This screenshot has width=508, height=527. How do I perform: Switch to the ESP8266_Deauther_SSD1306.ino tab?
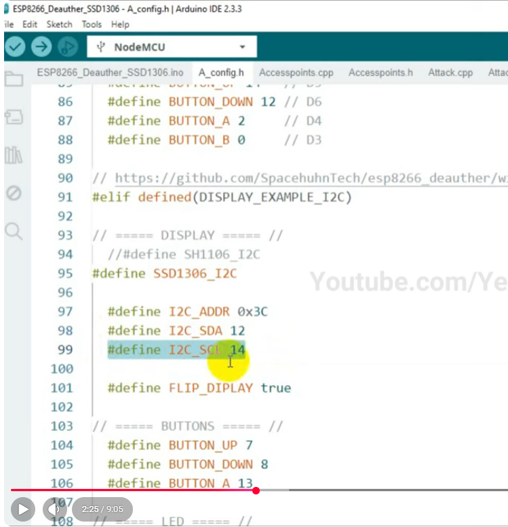click(110, 73)
